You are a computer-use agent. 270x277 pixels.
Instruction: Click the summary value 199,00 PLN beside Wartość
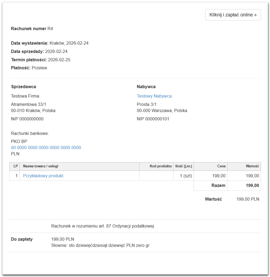(248, 199)
